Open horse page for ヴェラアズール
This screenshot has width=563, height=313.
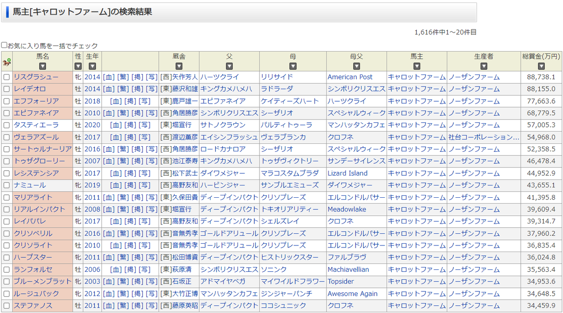coord(36,137)
